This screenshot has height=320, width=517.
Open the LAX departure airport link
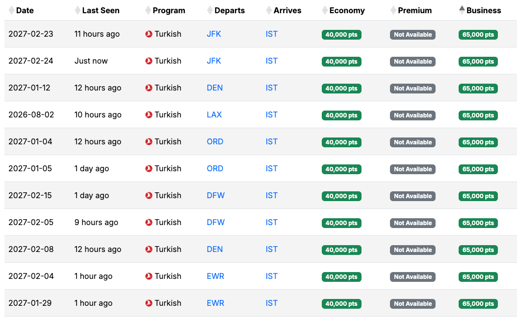click(x=214, y=115)
